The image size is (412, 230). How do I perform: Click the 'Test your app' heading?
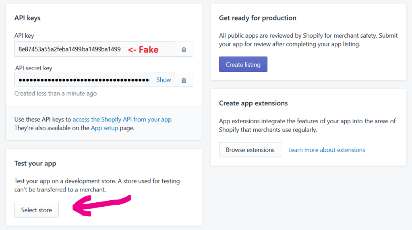pos(35,163)
